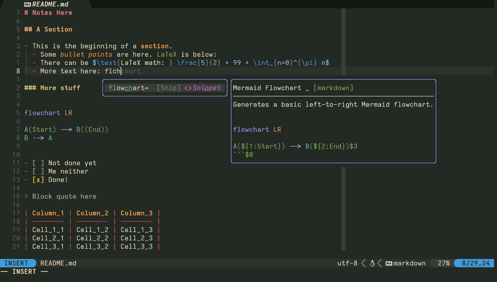Click the 27% scroll position indicator
Viewport: 497px width, 282px height.
[x=444, y=263]
